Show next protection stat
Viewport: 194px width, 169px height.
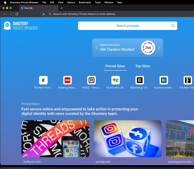[159, 47]
